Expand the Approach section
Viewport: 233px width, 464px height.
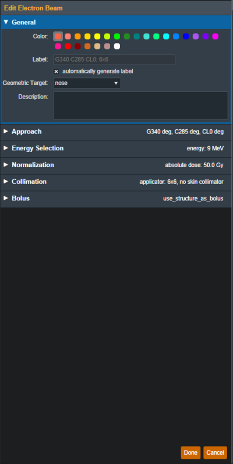pos(116,132)
